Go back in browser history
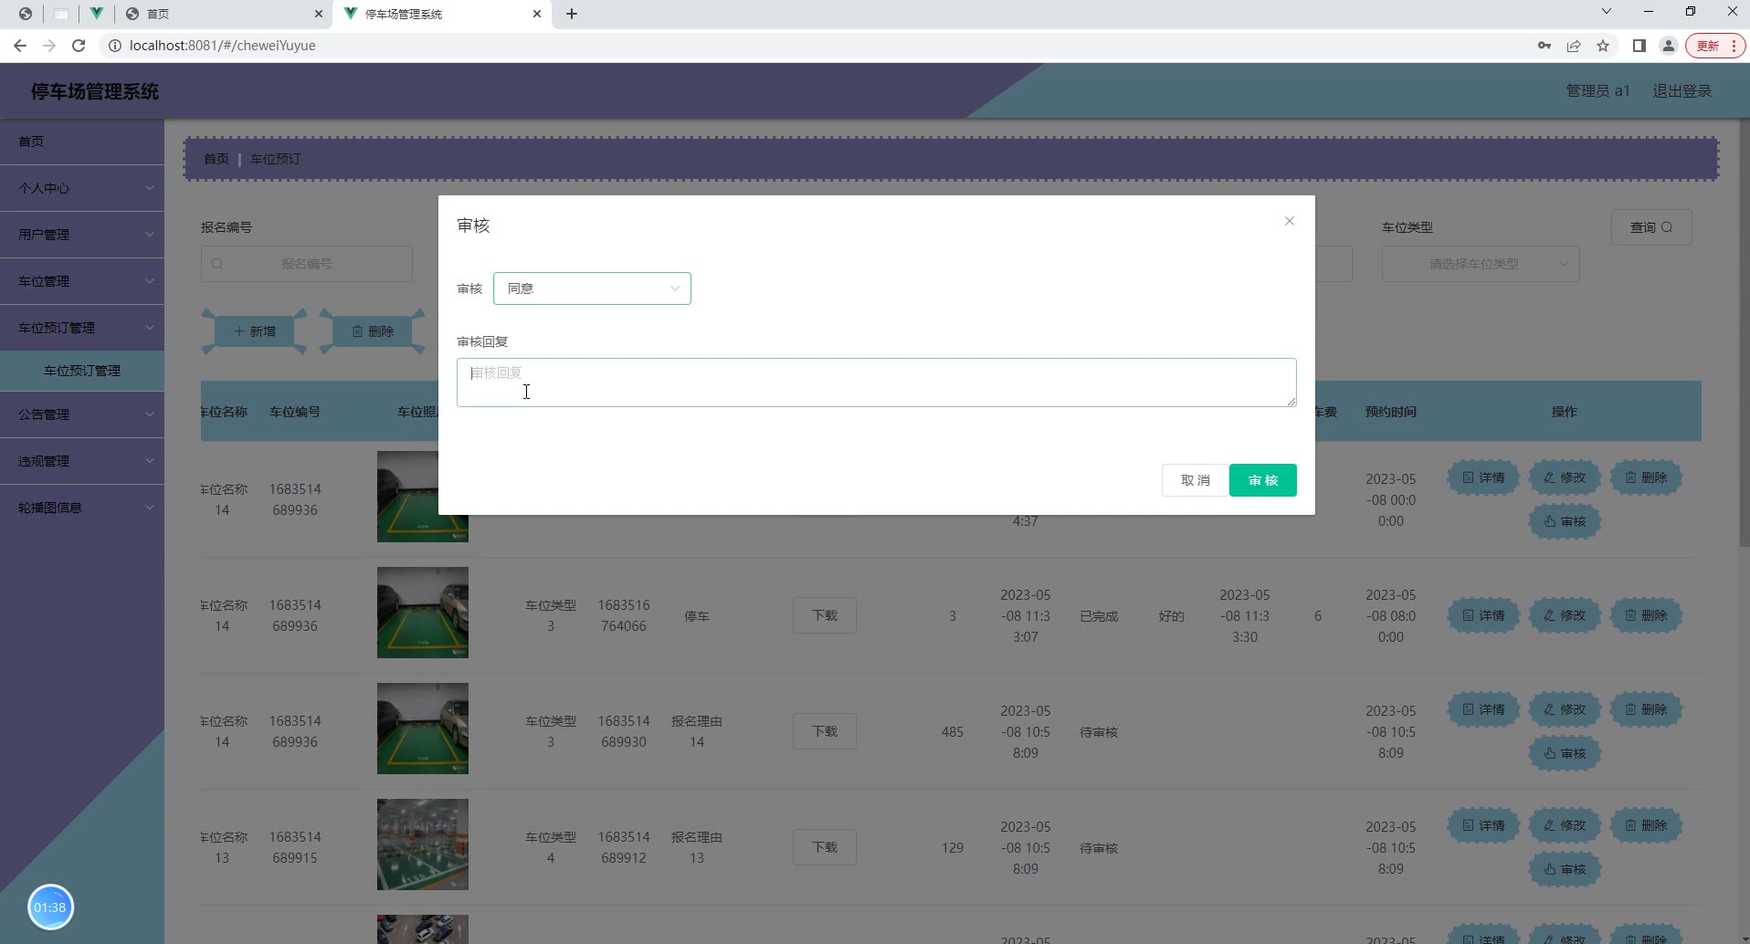The image size is (1750, 944). (x=20, y=46)
